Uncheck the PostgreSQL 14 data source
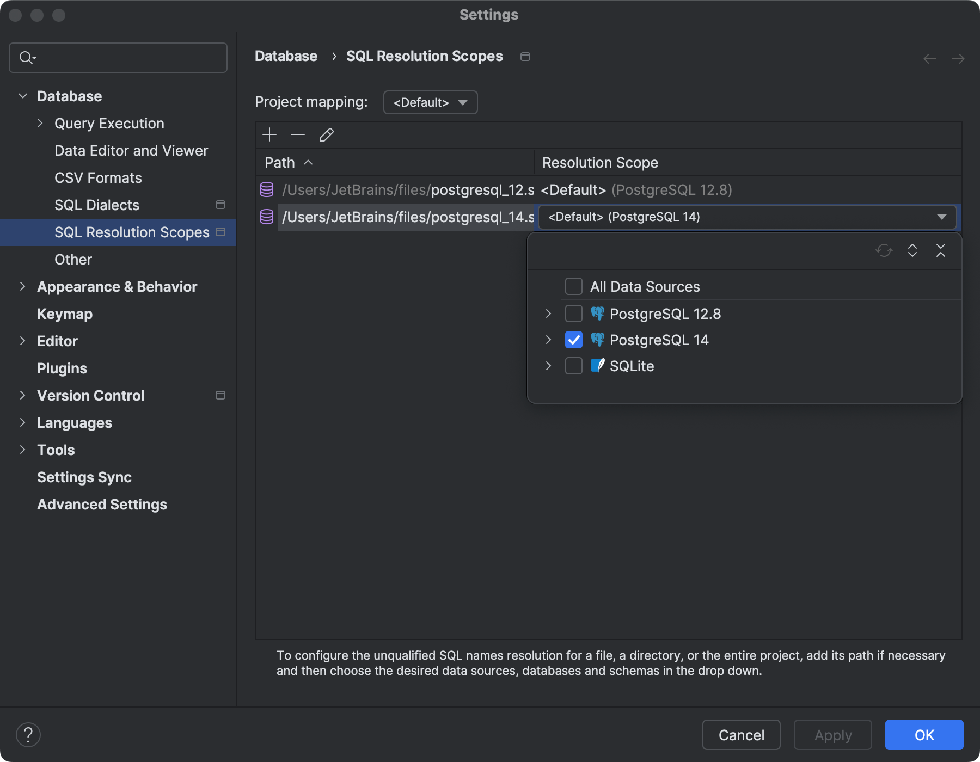Image resolution: width=980 pixels, height=762 pixels. click(x=573, y=340)
